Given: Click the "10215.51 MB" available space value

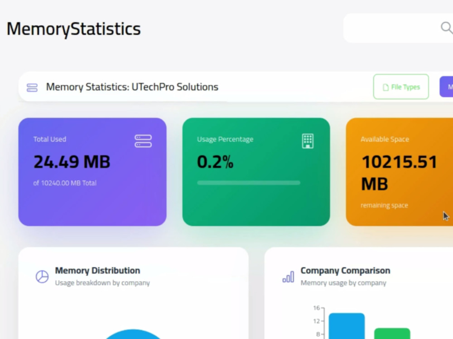Looking at the screenshot, I should tap(399, 173).
